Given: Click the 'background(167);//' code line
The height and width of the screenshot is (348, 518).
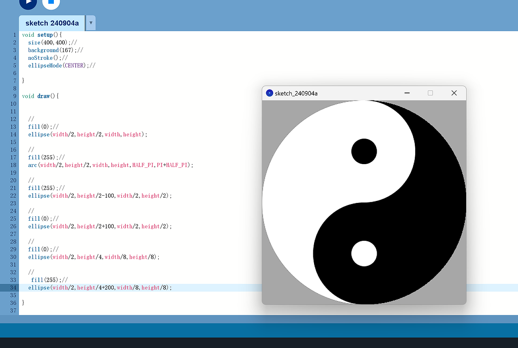Looking at the screenshot, I should [55, 50].
